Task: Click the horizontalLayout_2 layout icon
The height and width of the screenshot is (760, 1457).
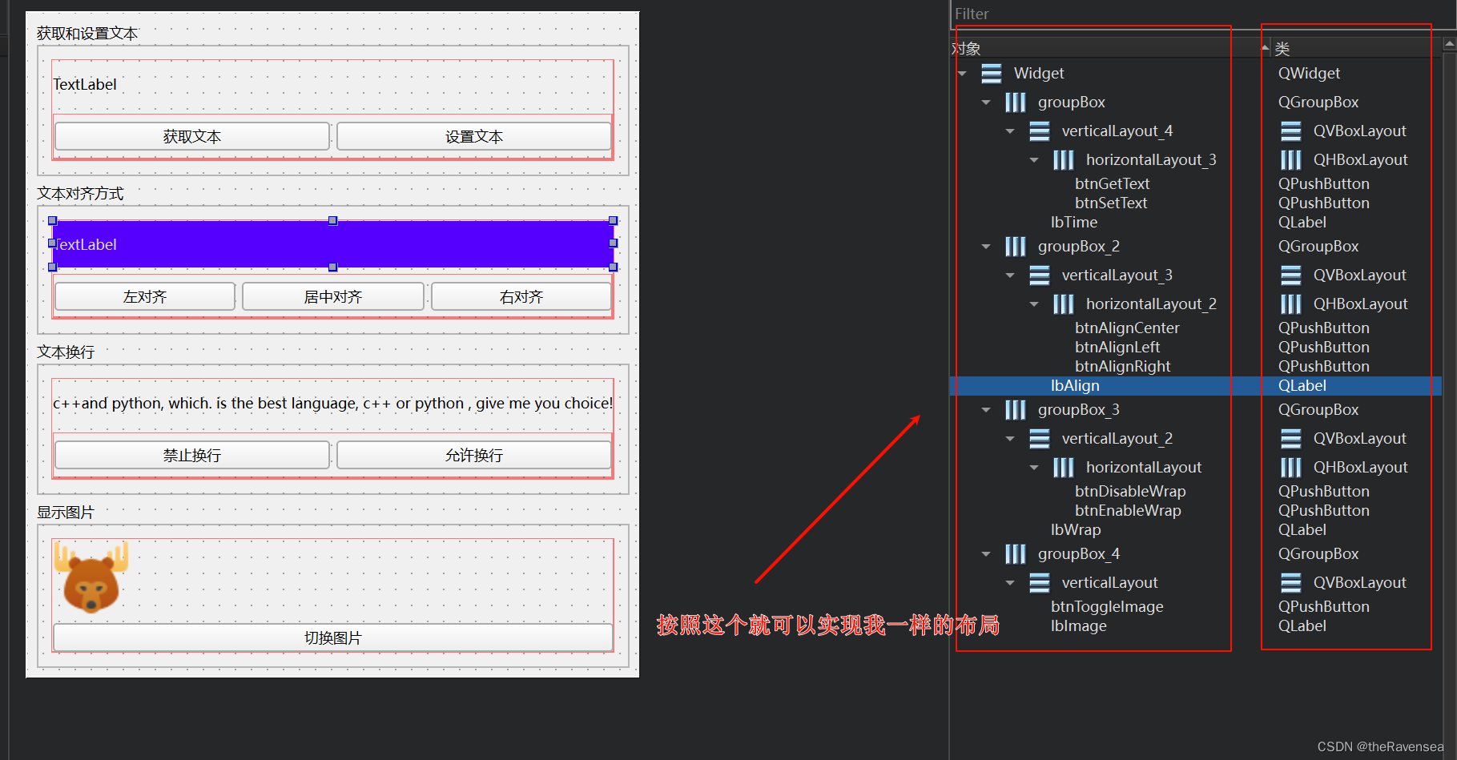Action: tap(1064, 304)
